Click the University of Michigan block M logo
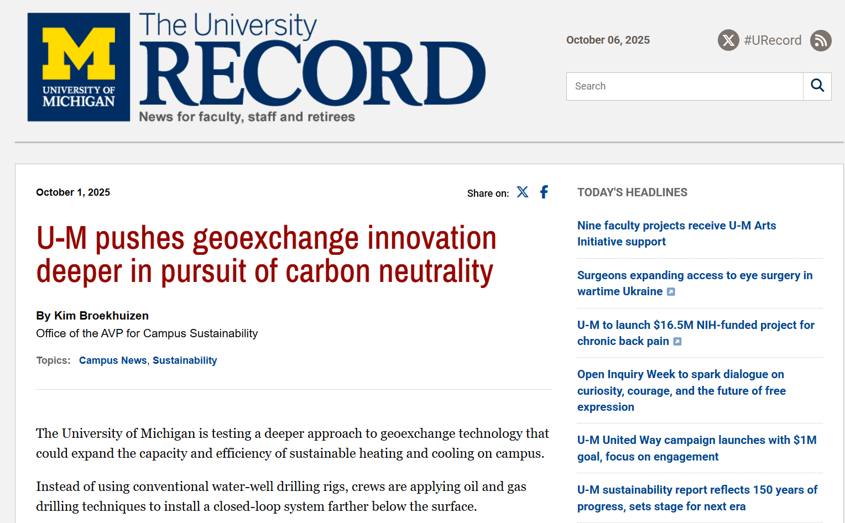 (79, 67)
